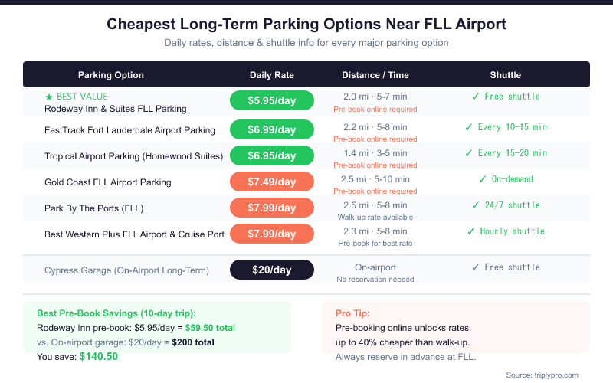The height and width of the screenshot is (383, 613).
Task: Click the checkmark beside 24/7 shuttle
Action: pos(476,205)
